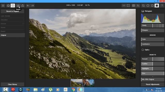Adjust the Vignette Highlights slider
The height and width of the screenshot is (92, 165).
point(153,68)
